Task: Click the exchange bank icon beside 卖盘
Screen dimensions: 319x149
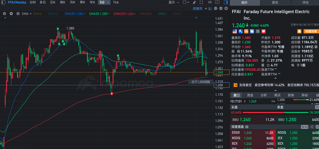Action: (317, 107)
